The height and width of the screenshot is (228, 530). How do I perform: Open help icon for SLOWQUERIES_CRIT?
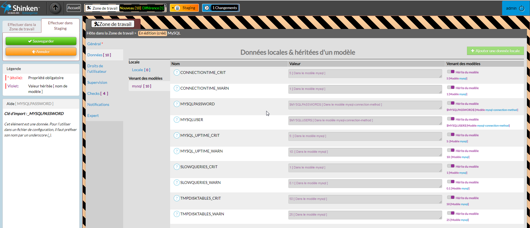[x=176, y=167]
